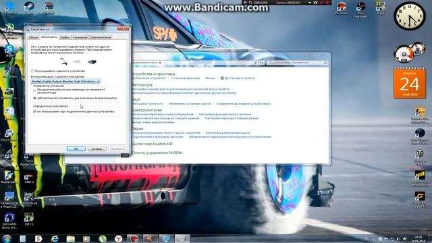This screenshot has width=432, height=243.
Task: Open Автозапуск section heading
Action: click(x=142, y=85)
